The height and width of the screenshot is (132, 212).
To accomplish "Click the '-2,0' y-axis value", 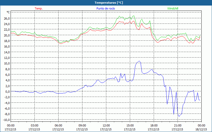I will coord(7,97).
